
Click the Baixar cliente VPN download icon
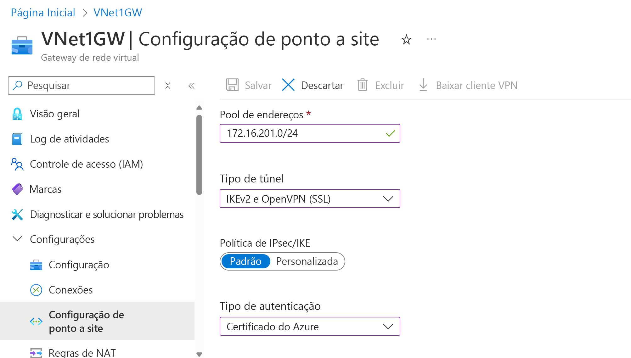coord(423,85)
